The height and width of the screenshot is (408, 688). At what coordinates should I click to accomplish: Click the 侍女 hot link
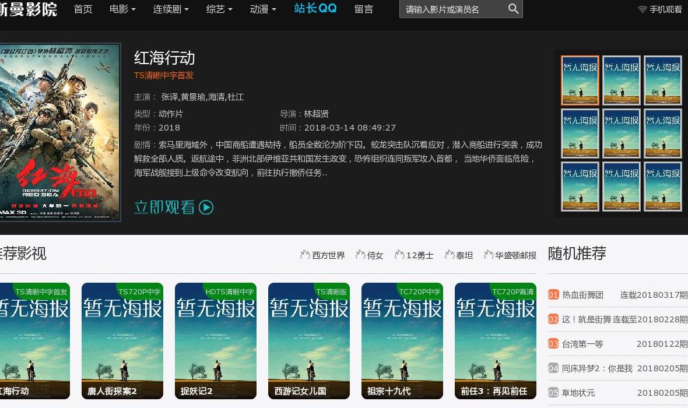tap(375, 255)
